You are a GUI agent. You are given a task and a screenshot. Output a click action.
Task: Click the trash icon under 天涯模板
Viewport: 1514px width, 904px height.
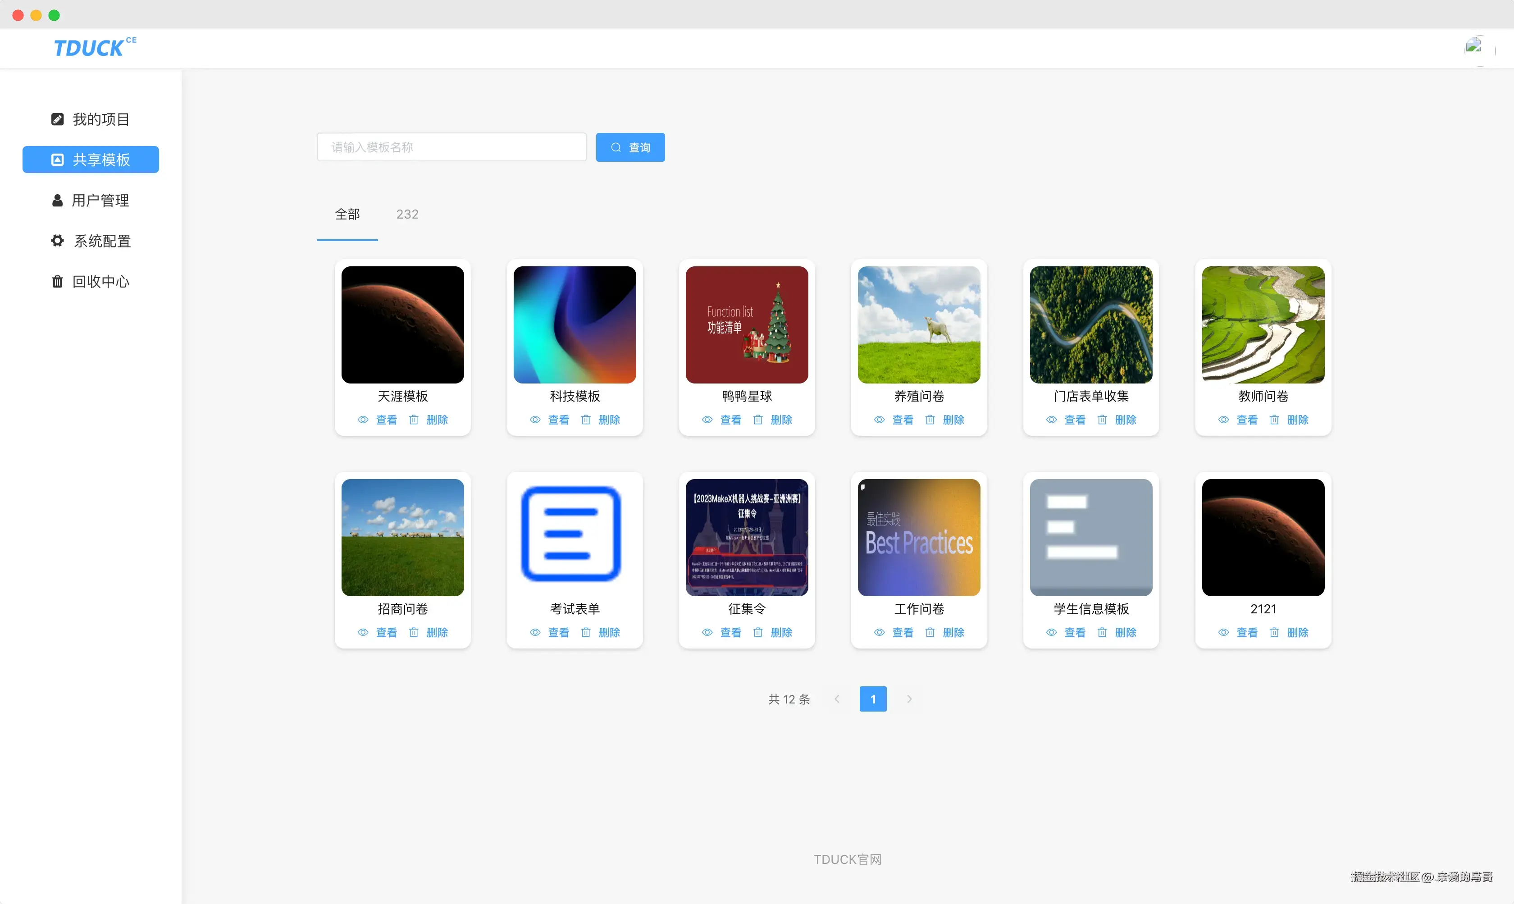414,420
